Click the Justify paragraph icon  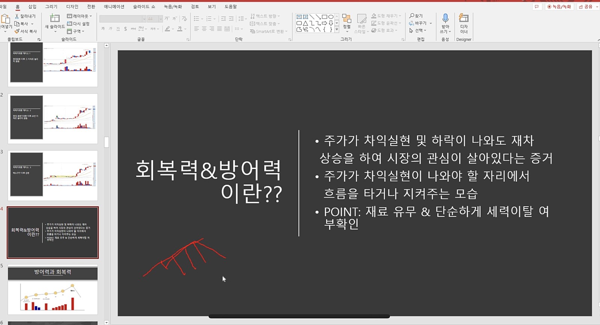point(219,29)
